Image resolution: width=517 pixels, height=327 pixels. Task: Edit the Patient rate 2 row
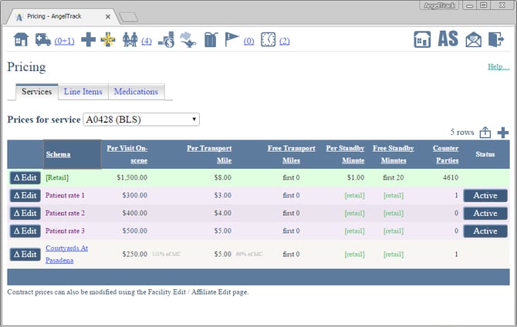[25, 214]
